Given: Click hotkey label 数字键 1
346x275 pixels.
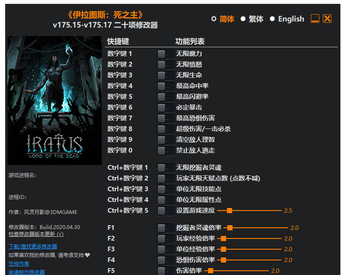Looking at the screenshot, I should point(119,54).
